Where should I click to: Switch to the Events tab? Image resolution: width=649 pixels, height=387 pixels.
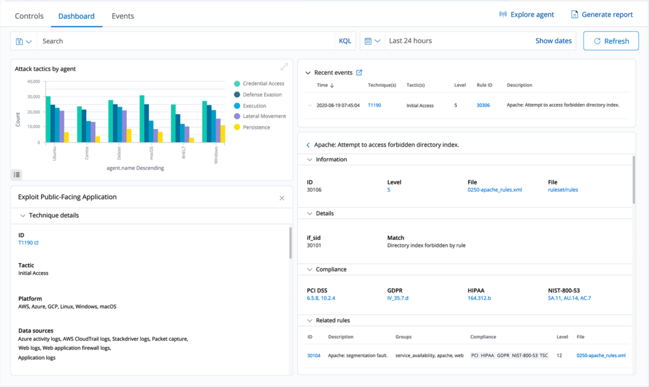[x=122, y=16]
